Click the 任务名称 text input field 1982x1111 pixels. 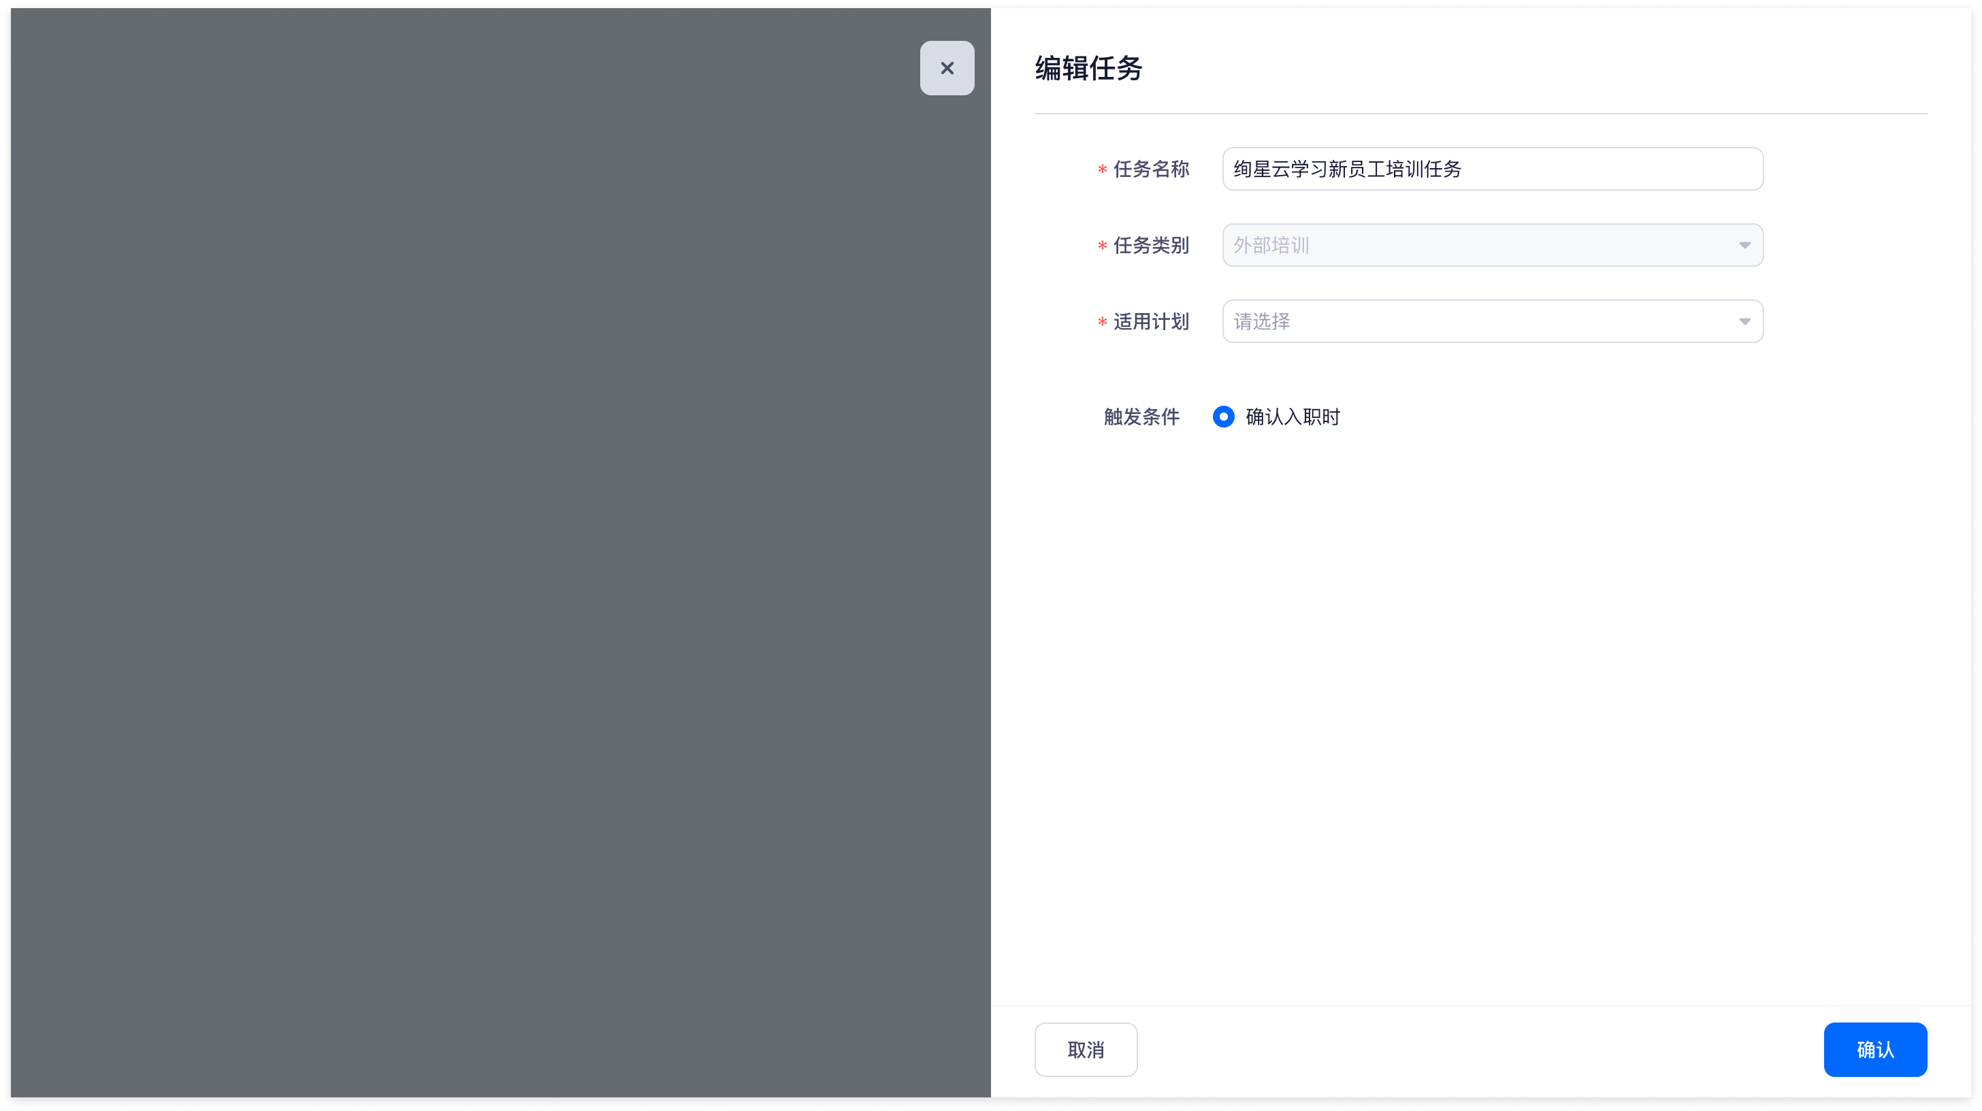click(x=1491, y=170)
